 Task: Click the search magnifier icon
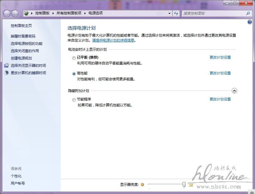coord(248,13)
